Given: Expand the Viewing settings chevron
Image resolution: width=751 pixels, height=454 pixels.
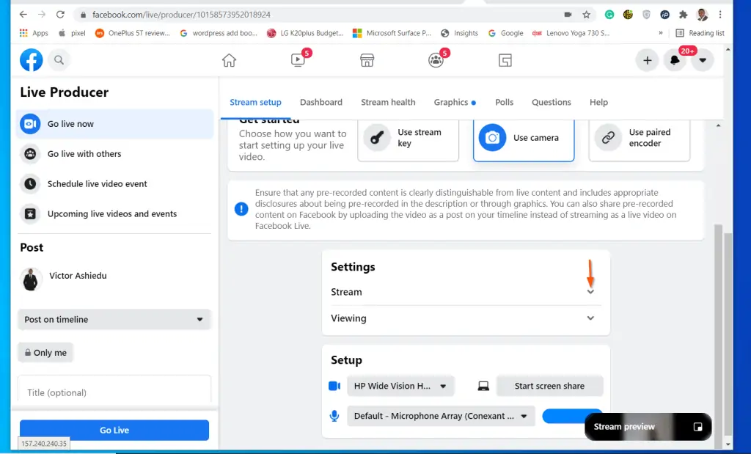Looking at the screenshot, I should (x=590, y=318).
